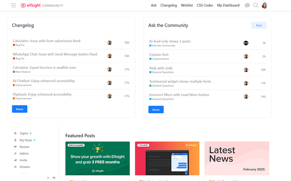
Task: Open 'AI Chatbot: Enjoy enhanced accessibility' topic
Action: coord(44,81)
